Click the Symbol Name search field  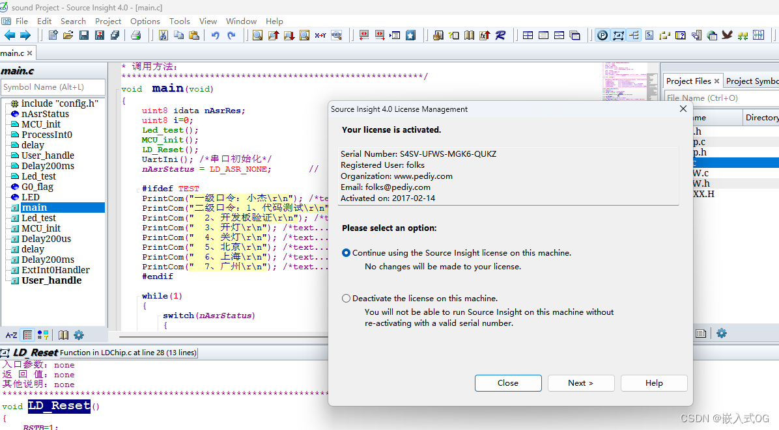(53, 87)
